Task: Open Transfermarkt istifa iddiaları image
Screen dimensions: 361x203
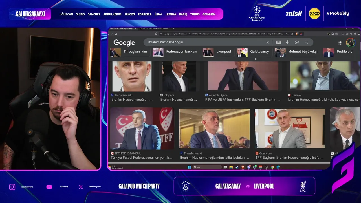Action: (214, 129)
